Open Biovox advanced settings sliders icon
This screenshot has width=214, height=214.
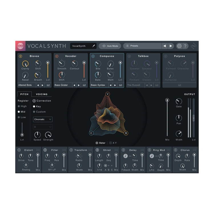point(48,85)
